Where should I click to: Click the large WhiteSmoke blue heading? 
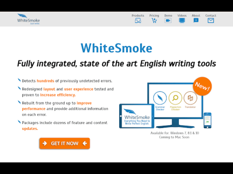(116, 48)
